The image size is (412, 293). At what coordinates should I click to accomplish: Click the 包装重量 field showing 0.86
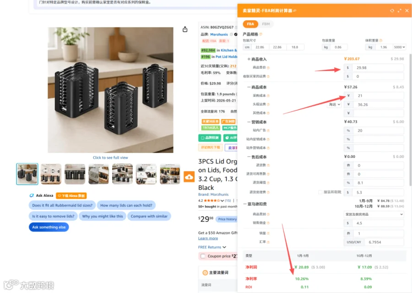339,47
